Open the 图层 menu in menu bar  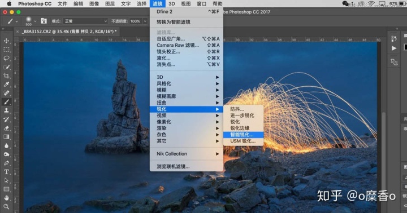110,3
